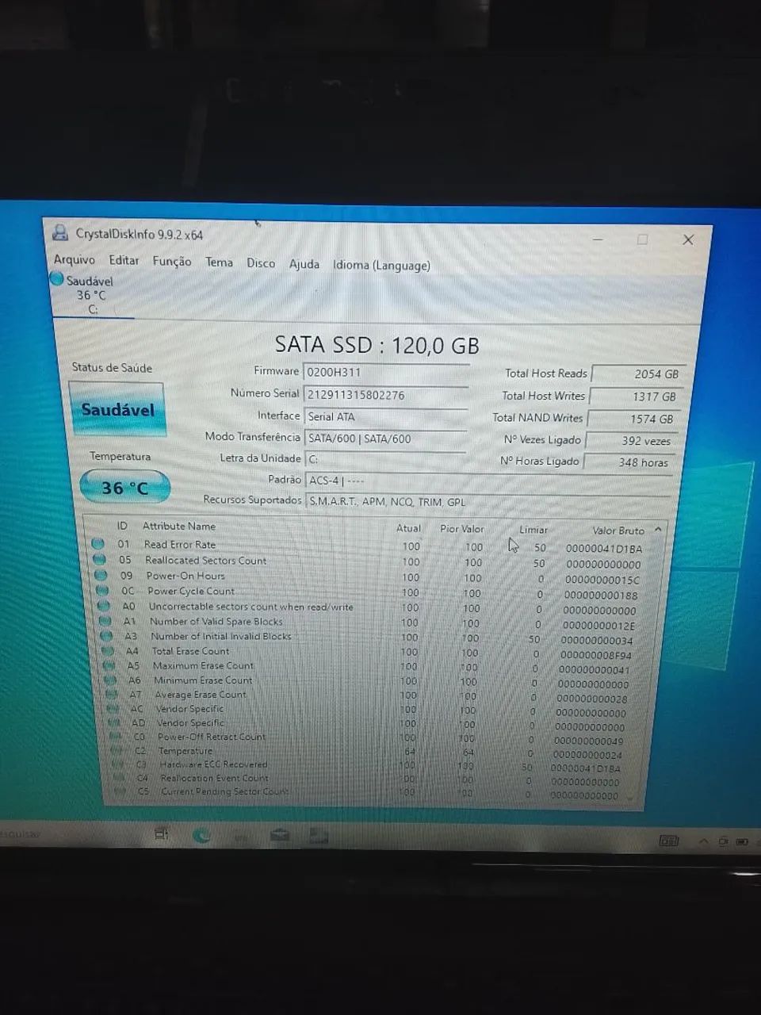Click the Firmware field 0200H311
Screen dimensions: 761x1015
(x=386, y=372)
